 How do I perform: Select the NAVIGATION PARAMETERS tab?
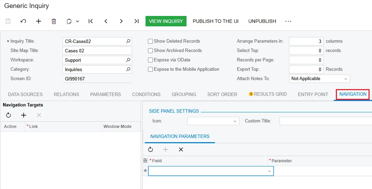[x=180, y=136]
